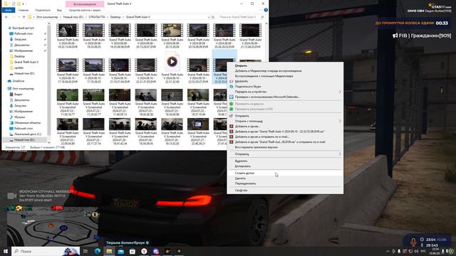Click the search box for Grand Theft Auto V
The height and width of the screenshot is (256, 456).
pos(242,17)
